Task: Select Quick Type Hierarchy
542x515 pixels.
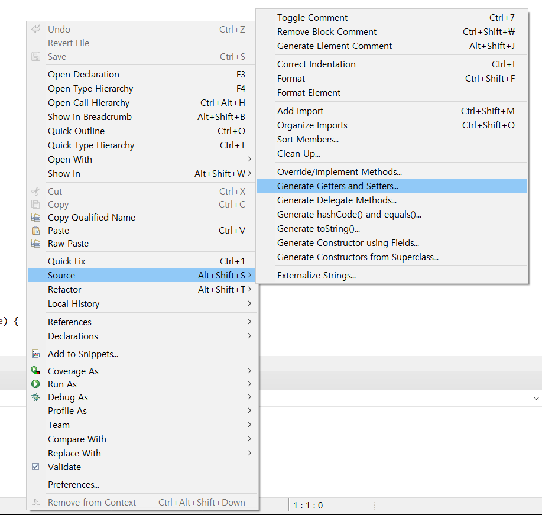Action: (142, 145)
